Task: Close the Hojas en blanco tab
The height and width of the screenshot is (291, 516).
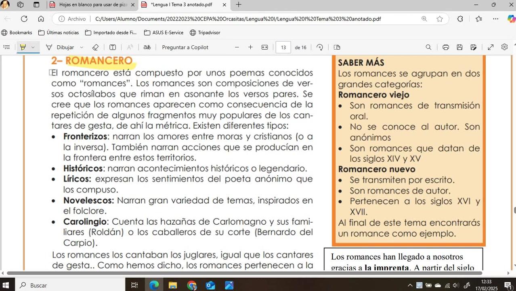Action: click(132, 5)
